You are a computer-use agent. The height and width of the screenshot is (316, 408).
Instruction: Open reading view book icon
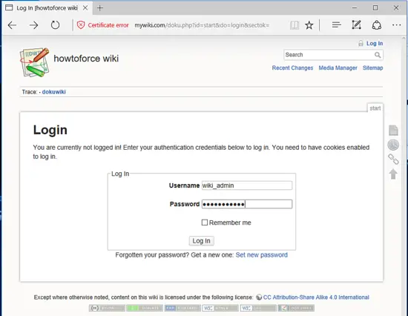click(295, 25)
